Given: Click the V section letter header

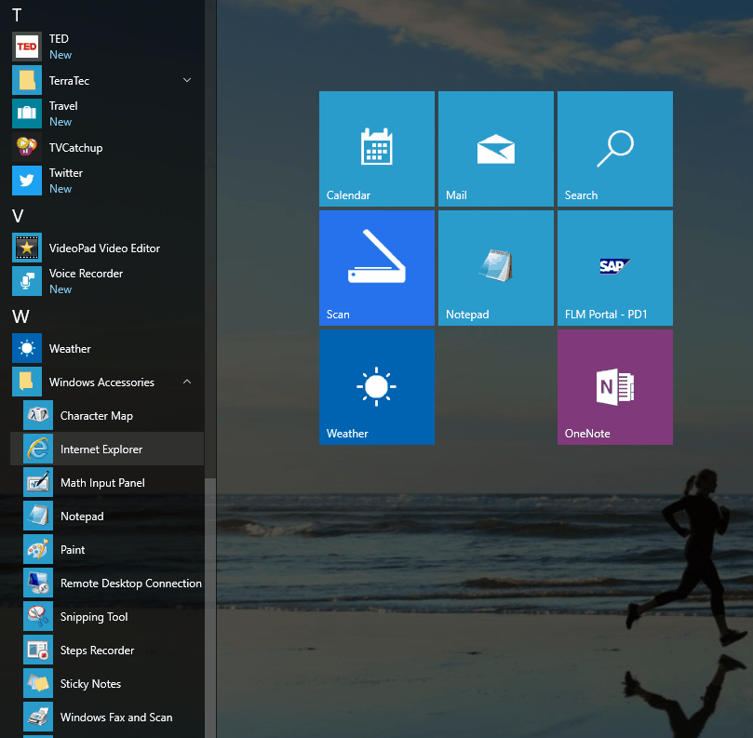Looking at the screenshot, I should tap(18, 216).
